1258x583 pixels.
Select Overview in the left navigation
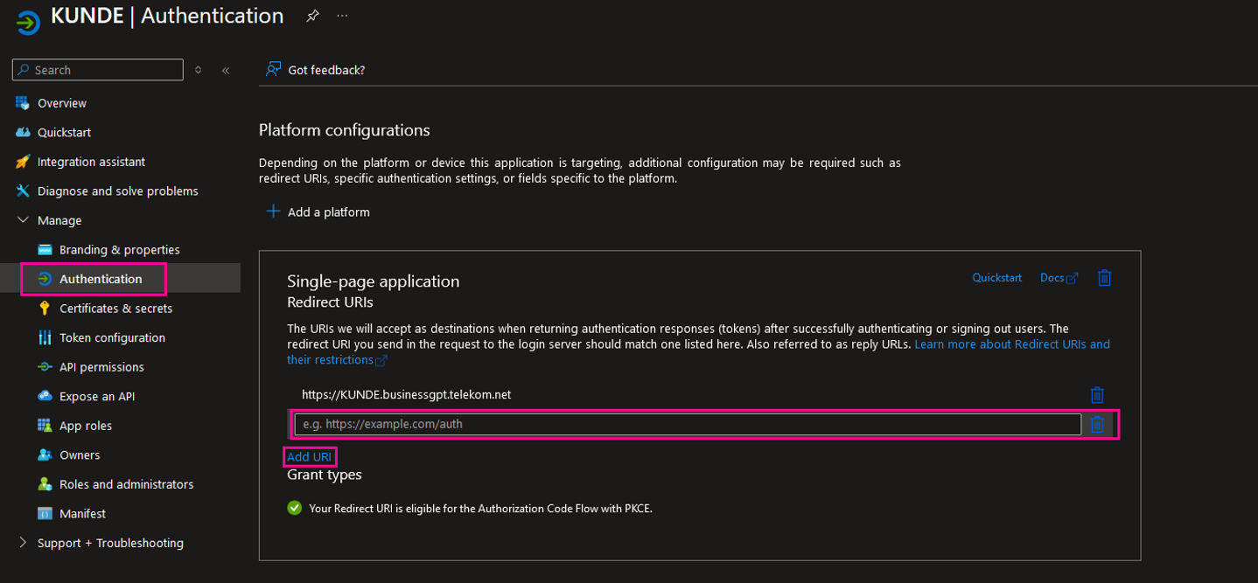[61, 103]
